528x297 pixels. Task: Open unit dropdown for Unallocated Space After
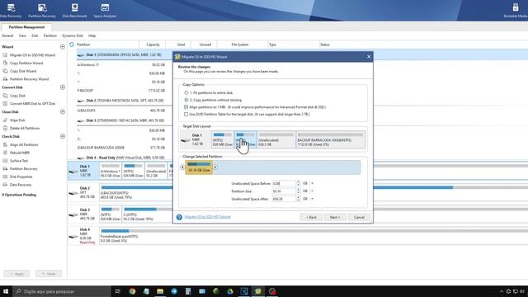(312, 199)
